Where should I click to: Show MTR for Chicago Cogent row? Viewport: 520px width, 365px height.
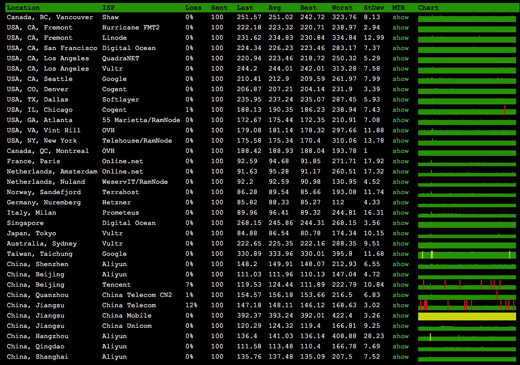tap(401, 110)
